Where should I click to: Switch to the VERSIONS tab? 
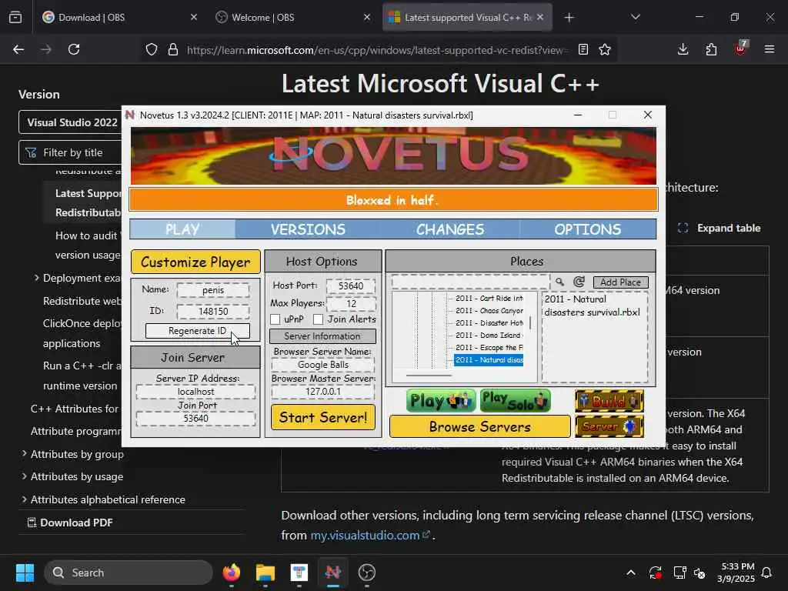click(308, 229)
